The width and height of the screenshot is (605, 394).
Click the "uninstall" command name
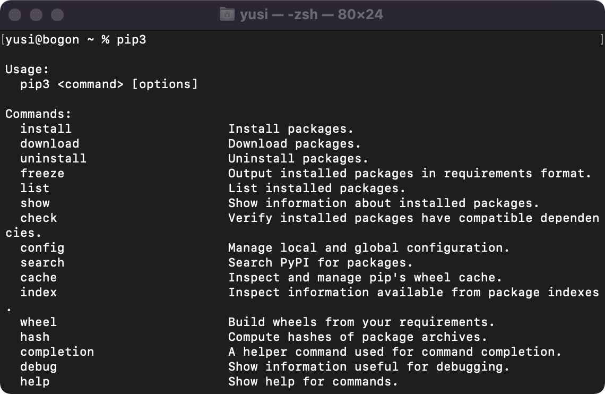pos(53,159)
